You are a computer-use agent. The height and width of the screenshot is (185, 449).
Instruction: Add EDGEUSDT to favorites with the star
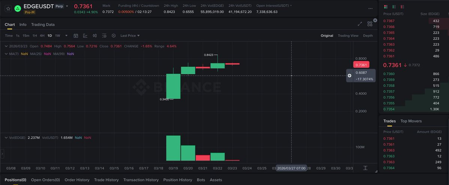[x=8, y=9]
